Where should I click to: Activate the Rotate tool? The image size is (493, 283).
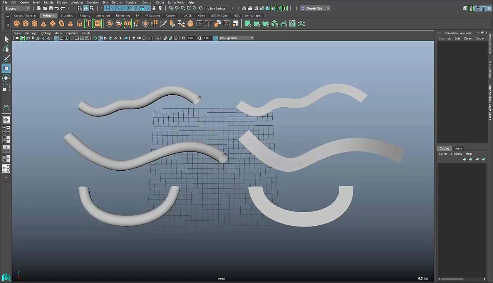click(x=6, y=78)
